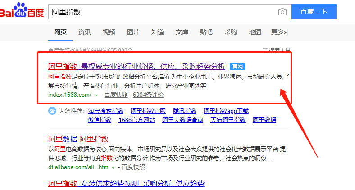Click the Baidu logo

[22, 10]
